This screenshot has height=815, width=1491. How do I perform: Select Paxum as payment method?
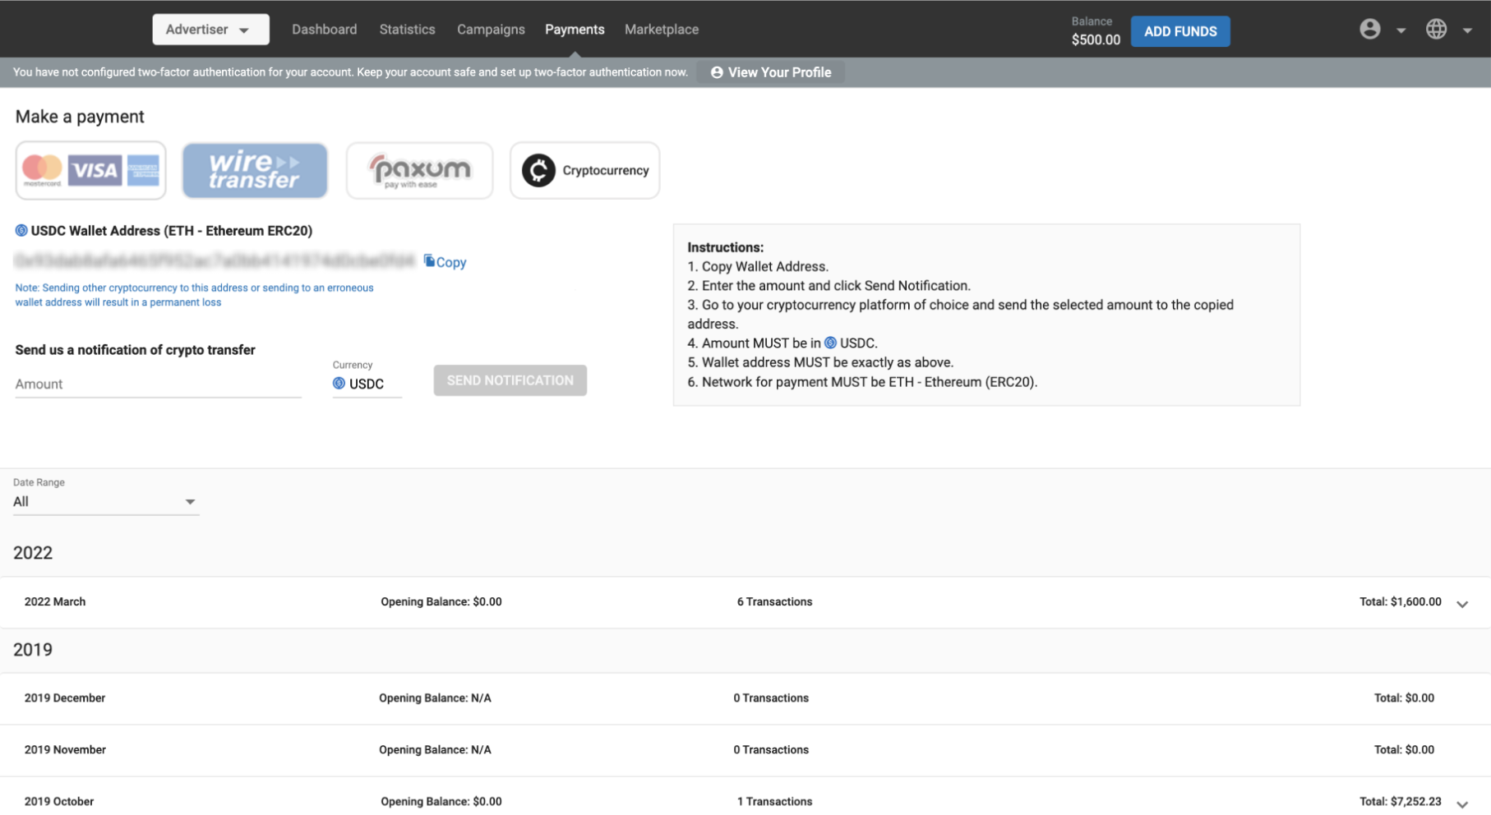point(419,170)
